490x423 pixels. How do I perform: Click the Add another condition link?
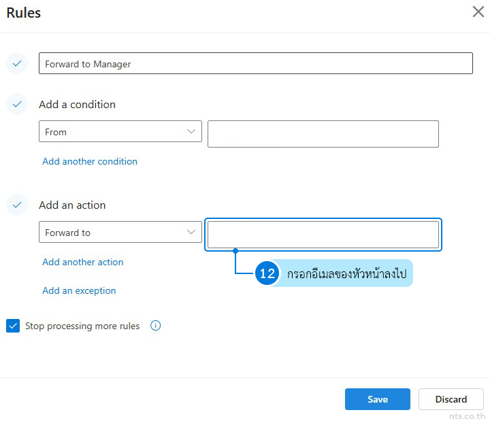click(90, 161)
